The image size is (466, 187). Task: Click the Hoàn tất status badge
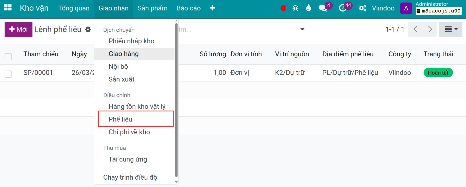pos(438,73)
